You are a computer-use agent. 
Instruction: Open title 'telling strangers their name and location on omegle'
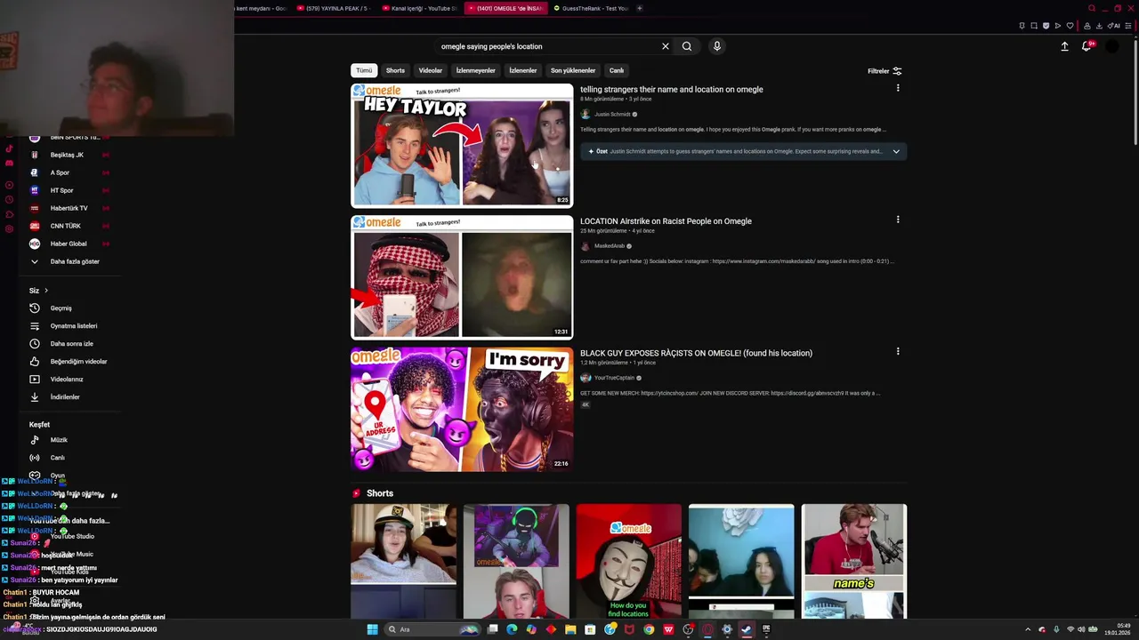(x=671, y=89)
